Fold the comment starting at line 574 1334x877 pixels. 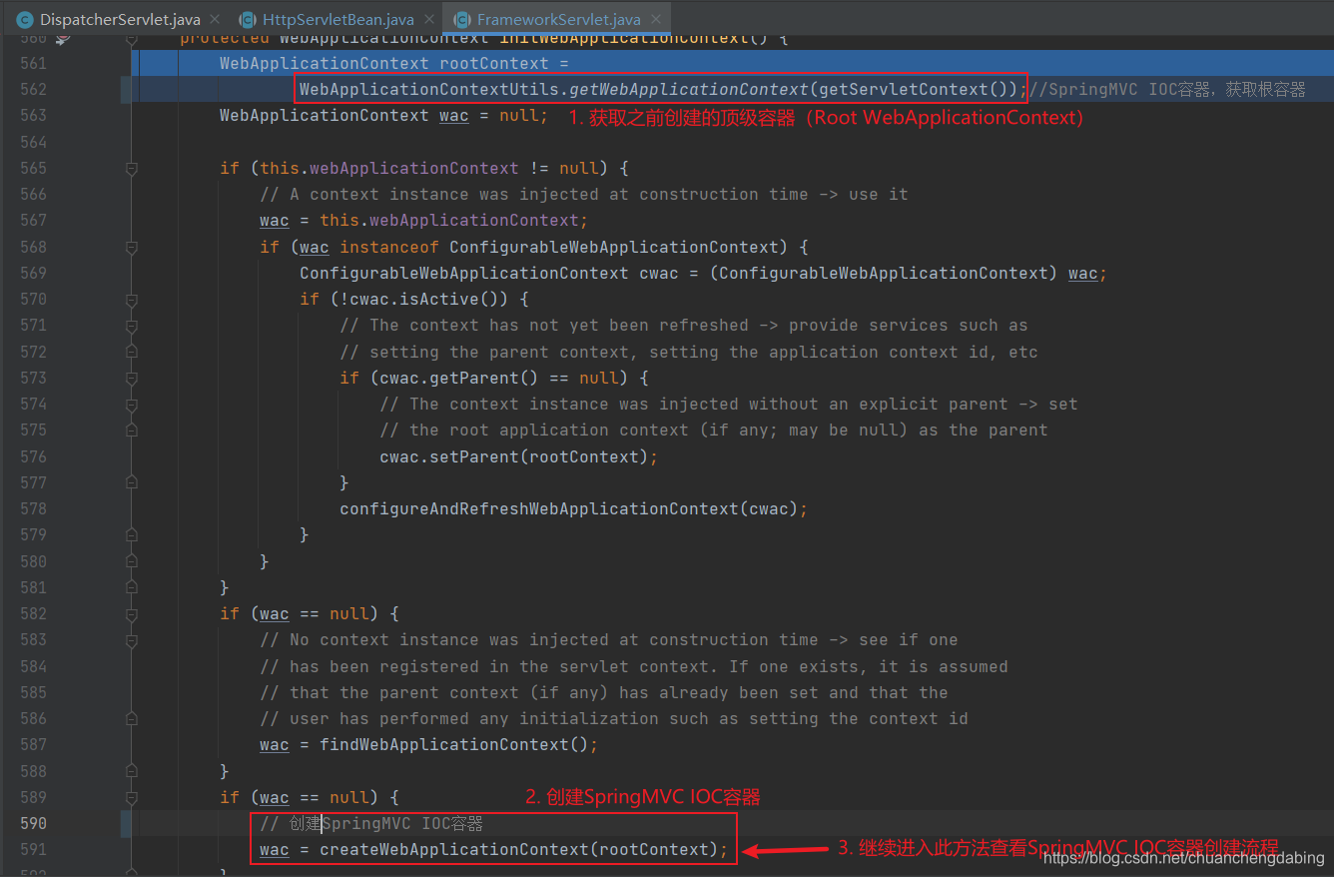pyautogui.click(x=131, y=404)
